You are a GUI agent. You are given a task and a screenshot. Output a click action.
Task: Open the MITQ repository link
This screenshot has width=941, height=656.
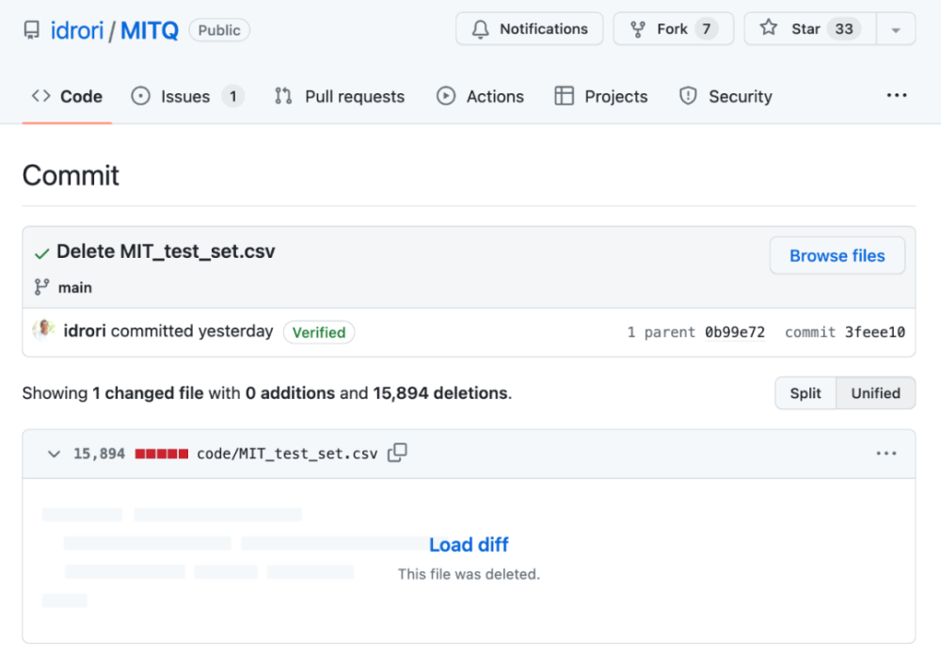[150, 30]
